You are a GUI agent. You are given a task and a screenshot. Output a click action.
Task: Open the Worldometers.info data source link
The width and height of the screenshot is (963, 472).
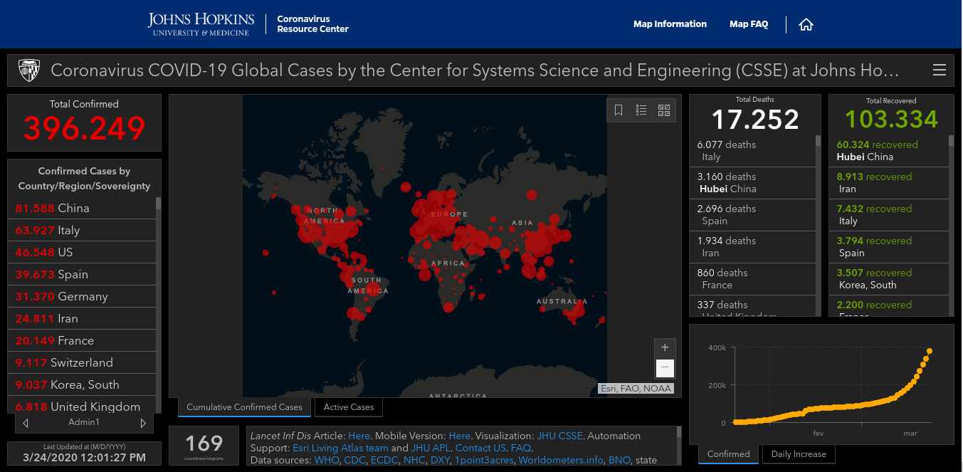(560, 460)
